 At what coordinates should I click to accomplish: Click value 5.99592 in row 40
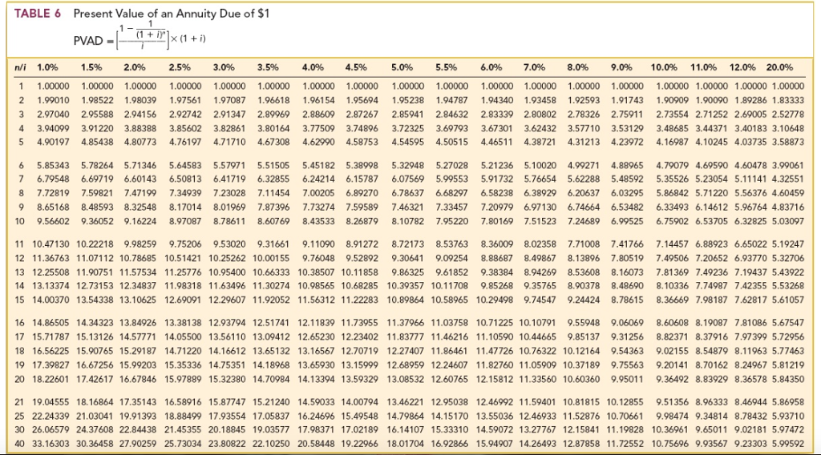tap(789, 444)
